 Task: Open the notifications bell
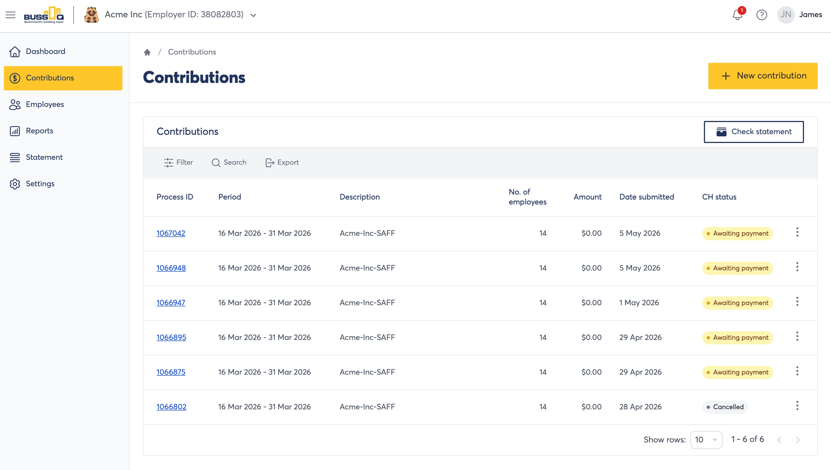[x=737, y=15]
